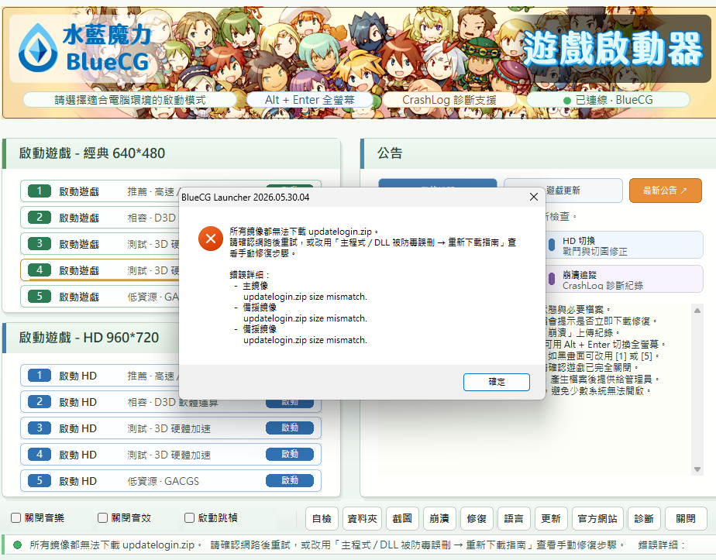The width and height of the screenshot is (716, 560).
Task: Click number badge 3 in classic list
Action: 40,243
